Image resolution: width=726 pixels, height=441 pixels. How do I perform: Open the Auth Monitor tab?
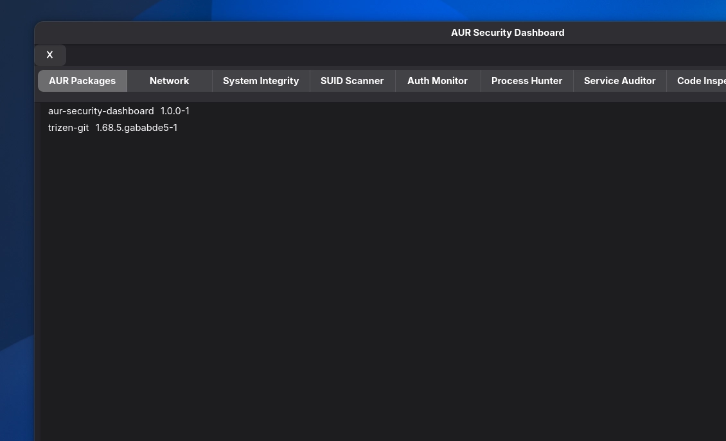coord(438,81)
